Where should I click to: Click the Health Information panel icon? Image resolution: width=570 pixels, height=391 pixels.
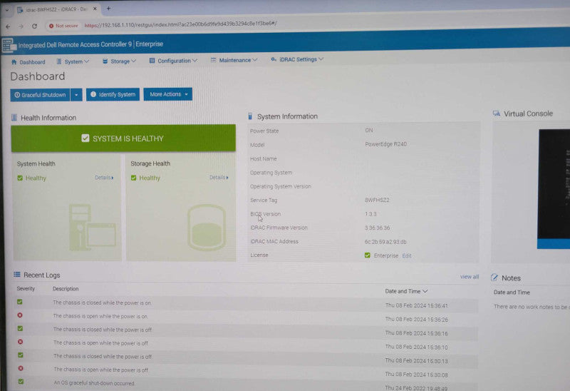(14, 117)
